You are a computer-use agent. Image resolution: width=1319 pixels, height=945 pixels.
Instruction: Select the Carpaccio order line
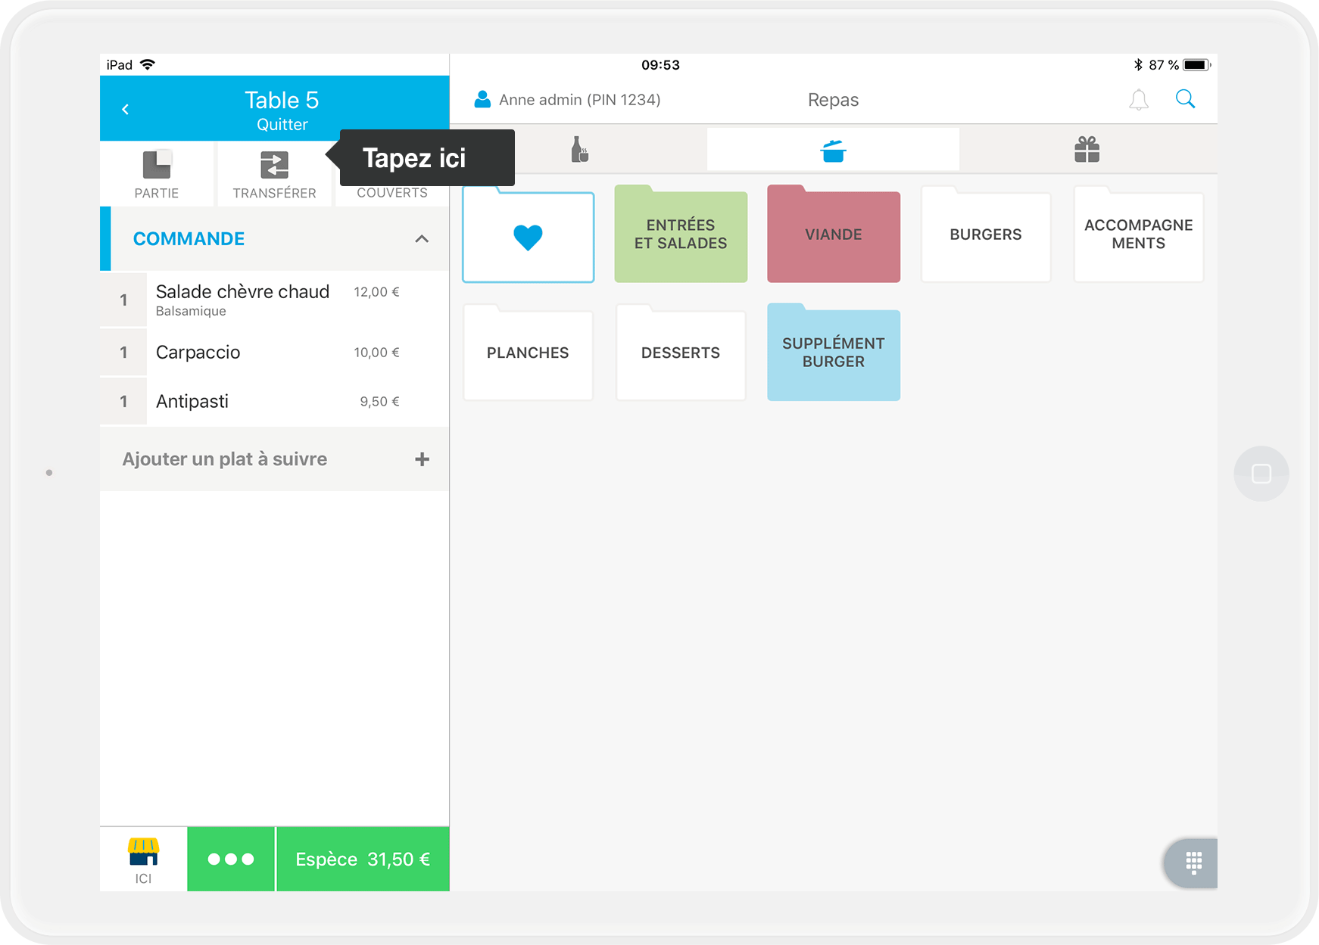pos(275,352)
